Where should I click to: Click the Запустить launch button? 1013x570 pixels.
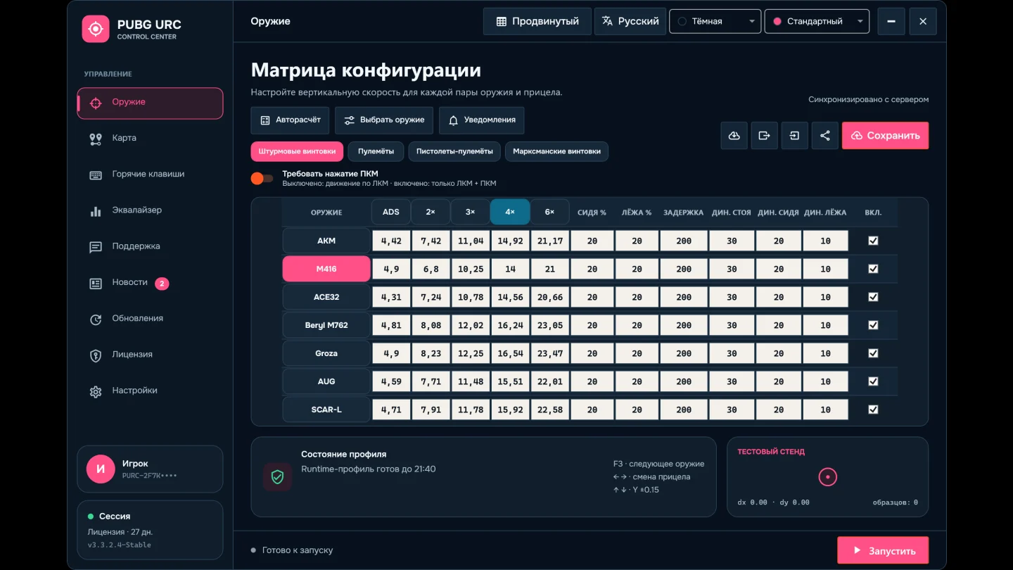pyautogui.click(x=883, y=550)
